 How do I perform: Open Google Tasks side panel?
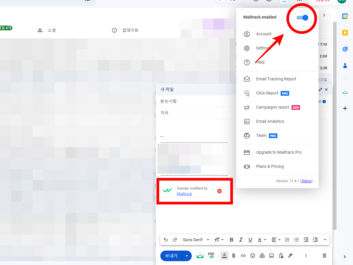tap(345, 49)
